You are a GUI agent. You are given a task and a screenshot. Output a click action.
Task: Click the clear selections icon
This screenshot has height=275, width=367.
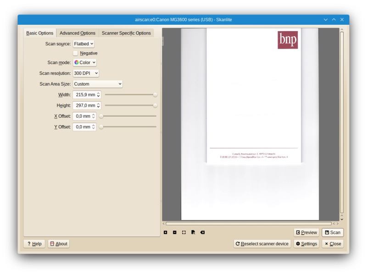coord(202,232)
